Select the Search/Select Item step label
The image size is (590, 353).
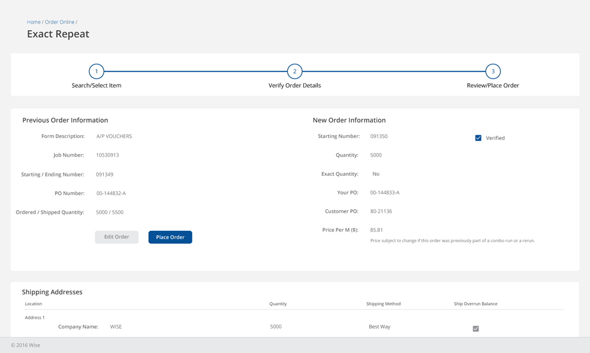click(96, 86)
